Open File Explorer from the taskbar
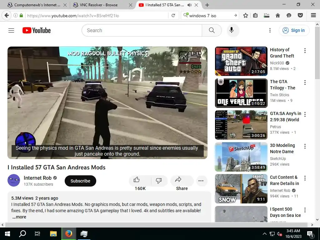 (x=53, y=234)
